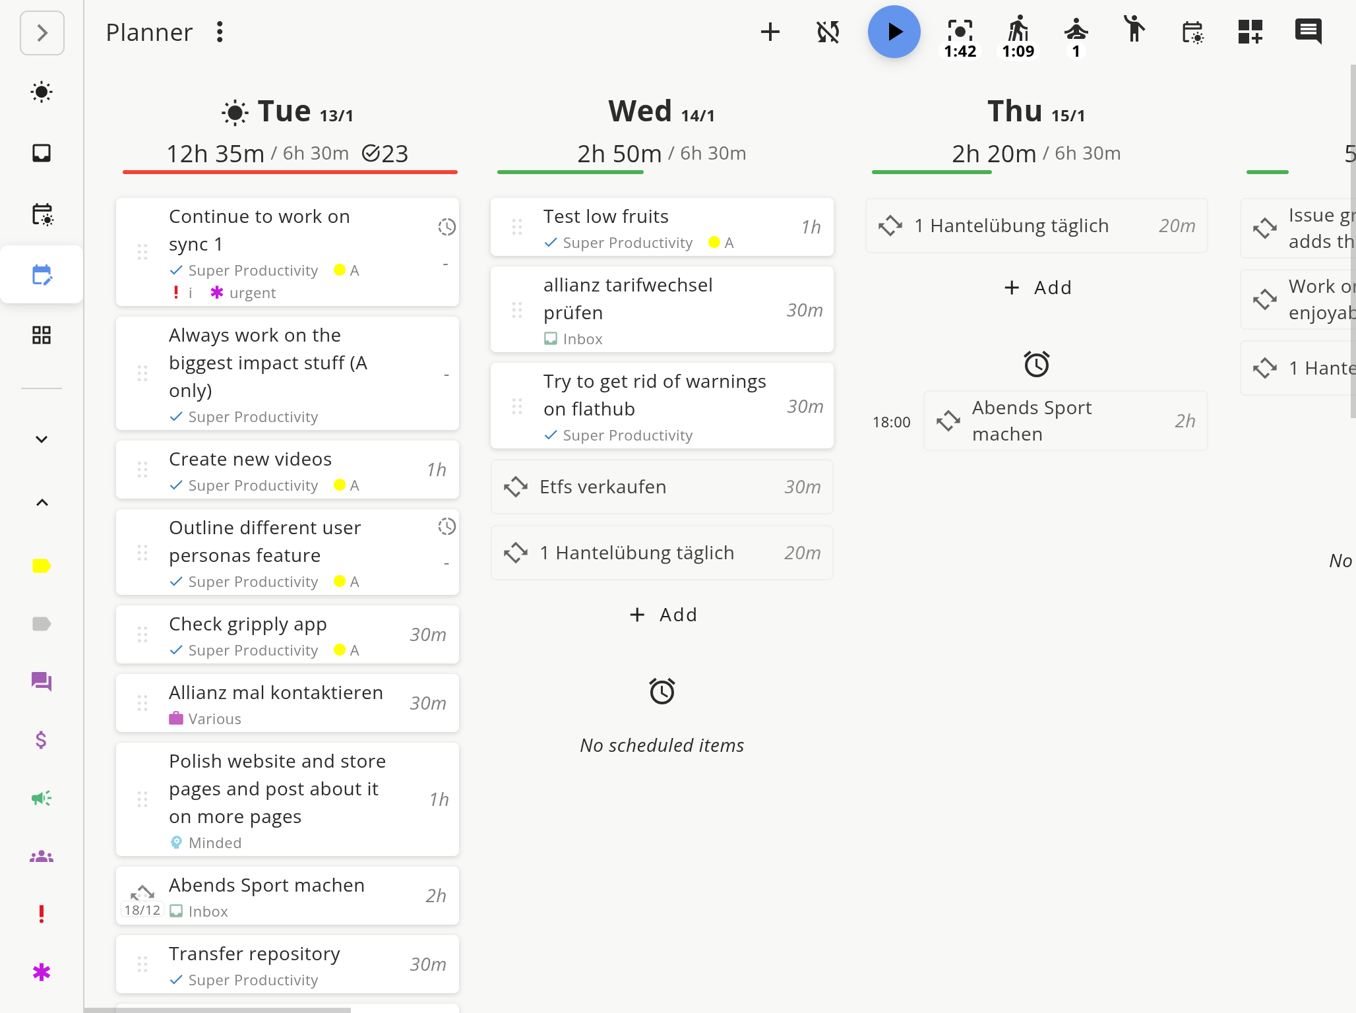Select the Projects overview grid icon in sidebar

pos(42,335)
